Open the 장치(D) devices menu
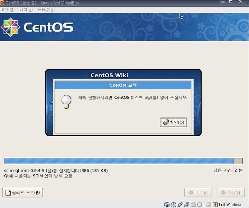 [26, 10]
